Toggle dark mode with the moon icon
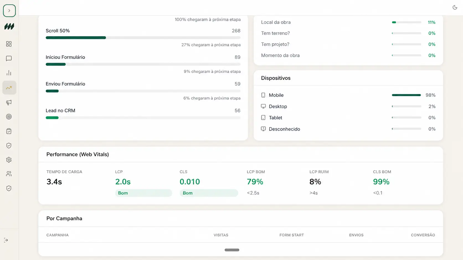This screenshot has height=260, width=463. pos(455,7)
